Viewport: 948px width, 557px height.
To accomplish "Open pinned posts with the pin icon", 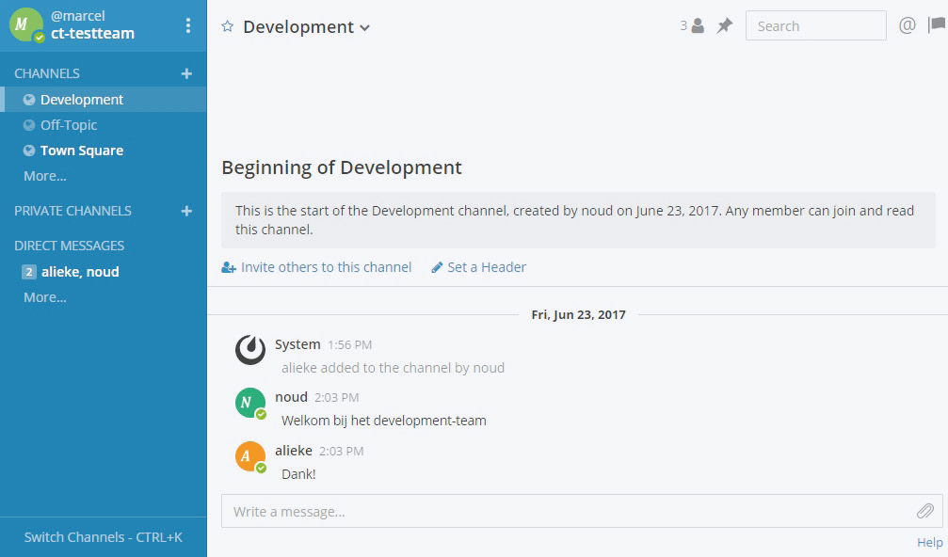I will (724, 26).
